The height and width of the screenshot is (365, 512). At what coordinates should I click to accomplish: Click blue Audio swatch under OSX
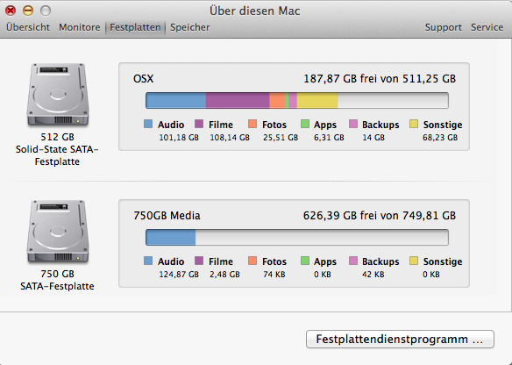click(148, 124)
